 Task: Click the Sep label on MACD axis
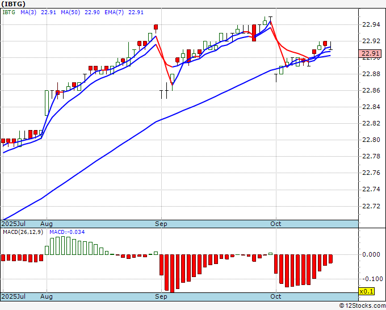point(161,296)
